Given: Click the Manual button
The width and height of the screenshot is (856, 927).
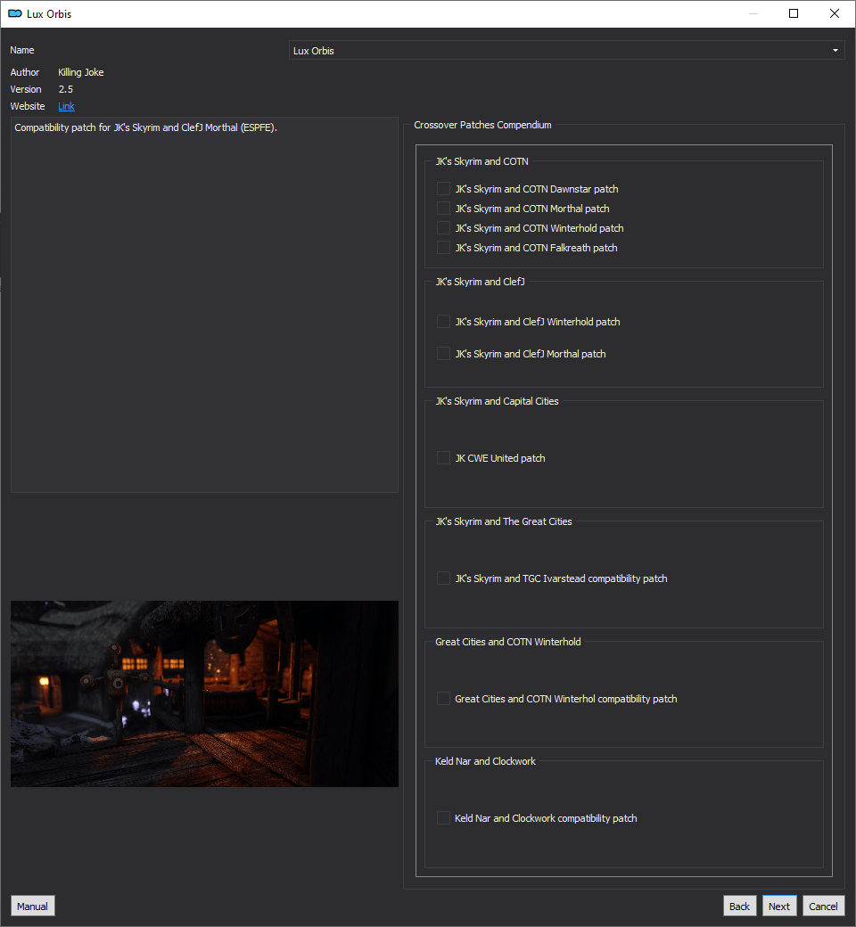Looking at the screenshot, I should pos(32,906).
